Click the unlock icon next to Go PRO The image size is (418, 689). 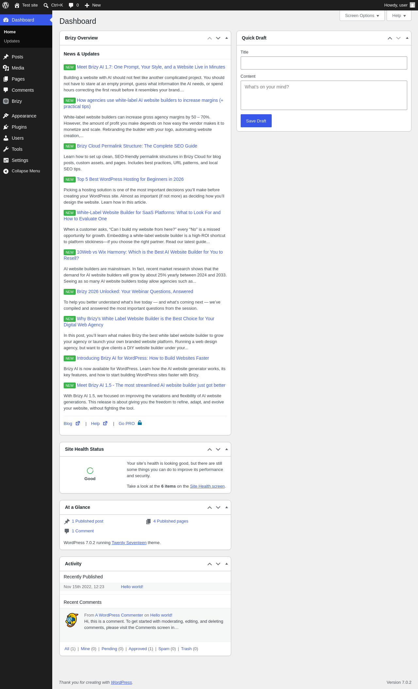(x=140, y=423)
